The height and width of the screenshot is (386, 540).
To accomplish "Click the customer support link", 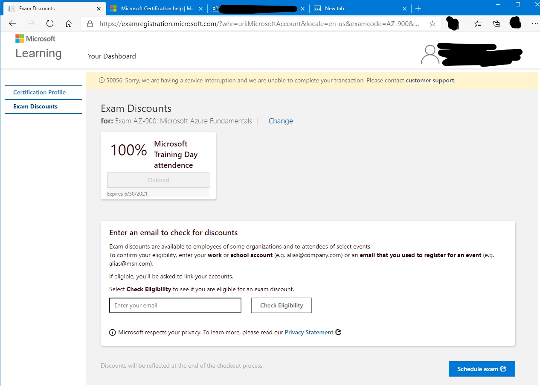I will coord(430,80).
